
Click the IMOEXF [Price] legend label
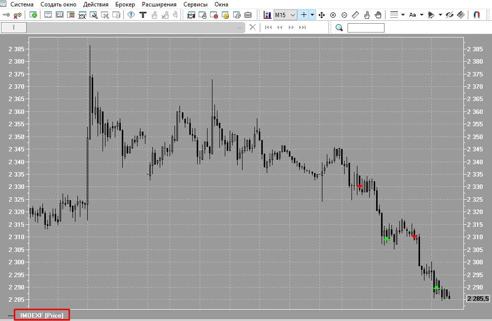point(42,315)
